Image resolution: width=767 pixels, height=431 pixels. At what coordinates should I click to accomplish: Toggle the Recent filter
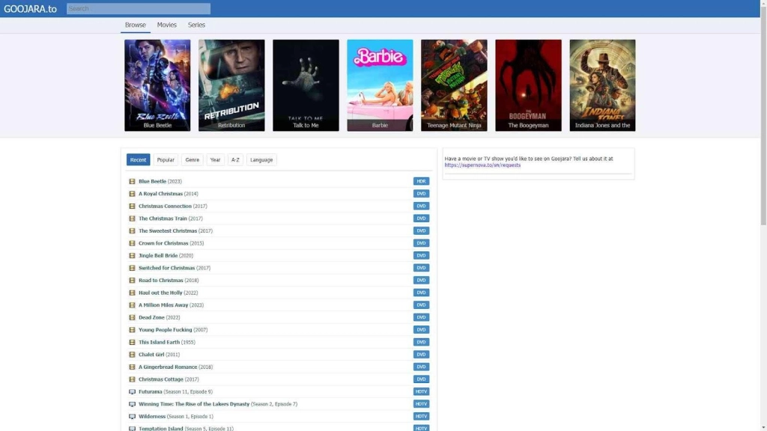pos(138,159)
